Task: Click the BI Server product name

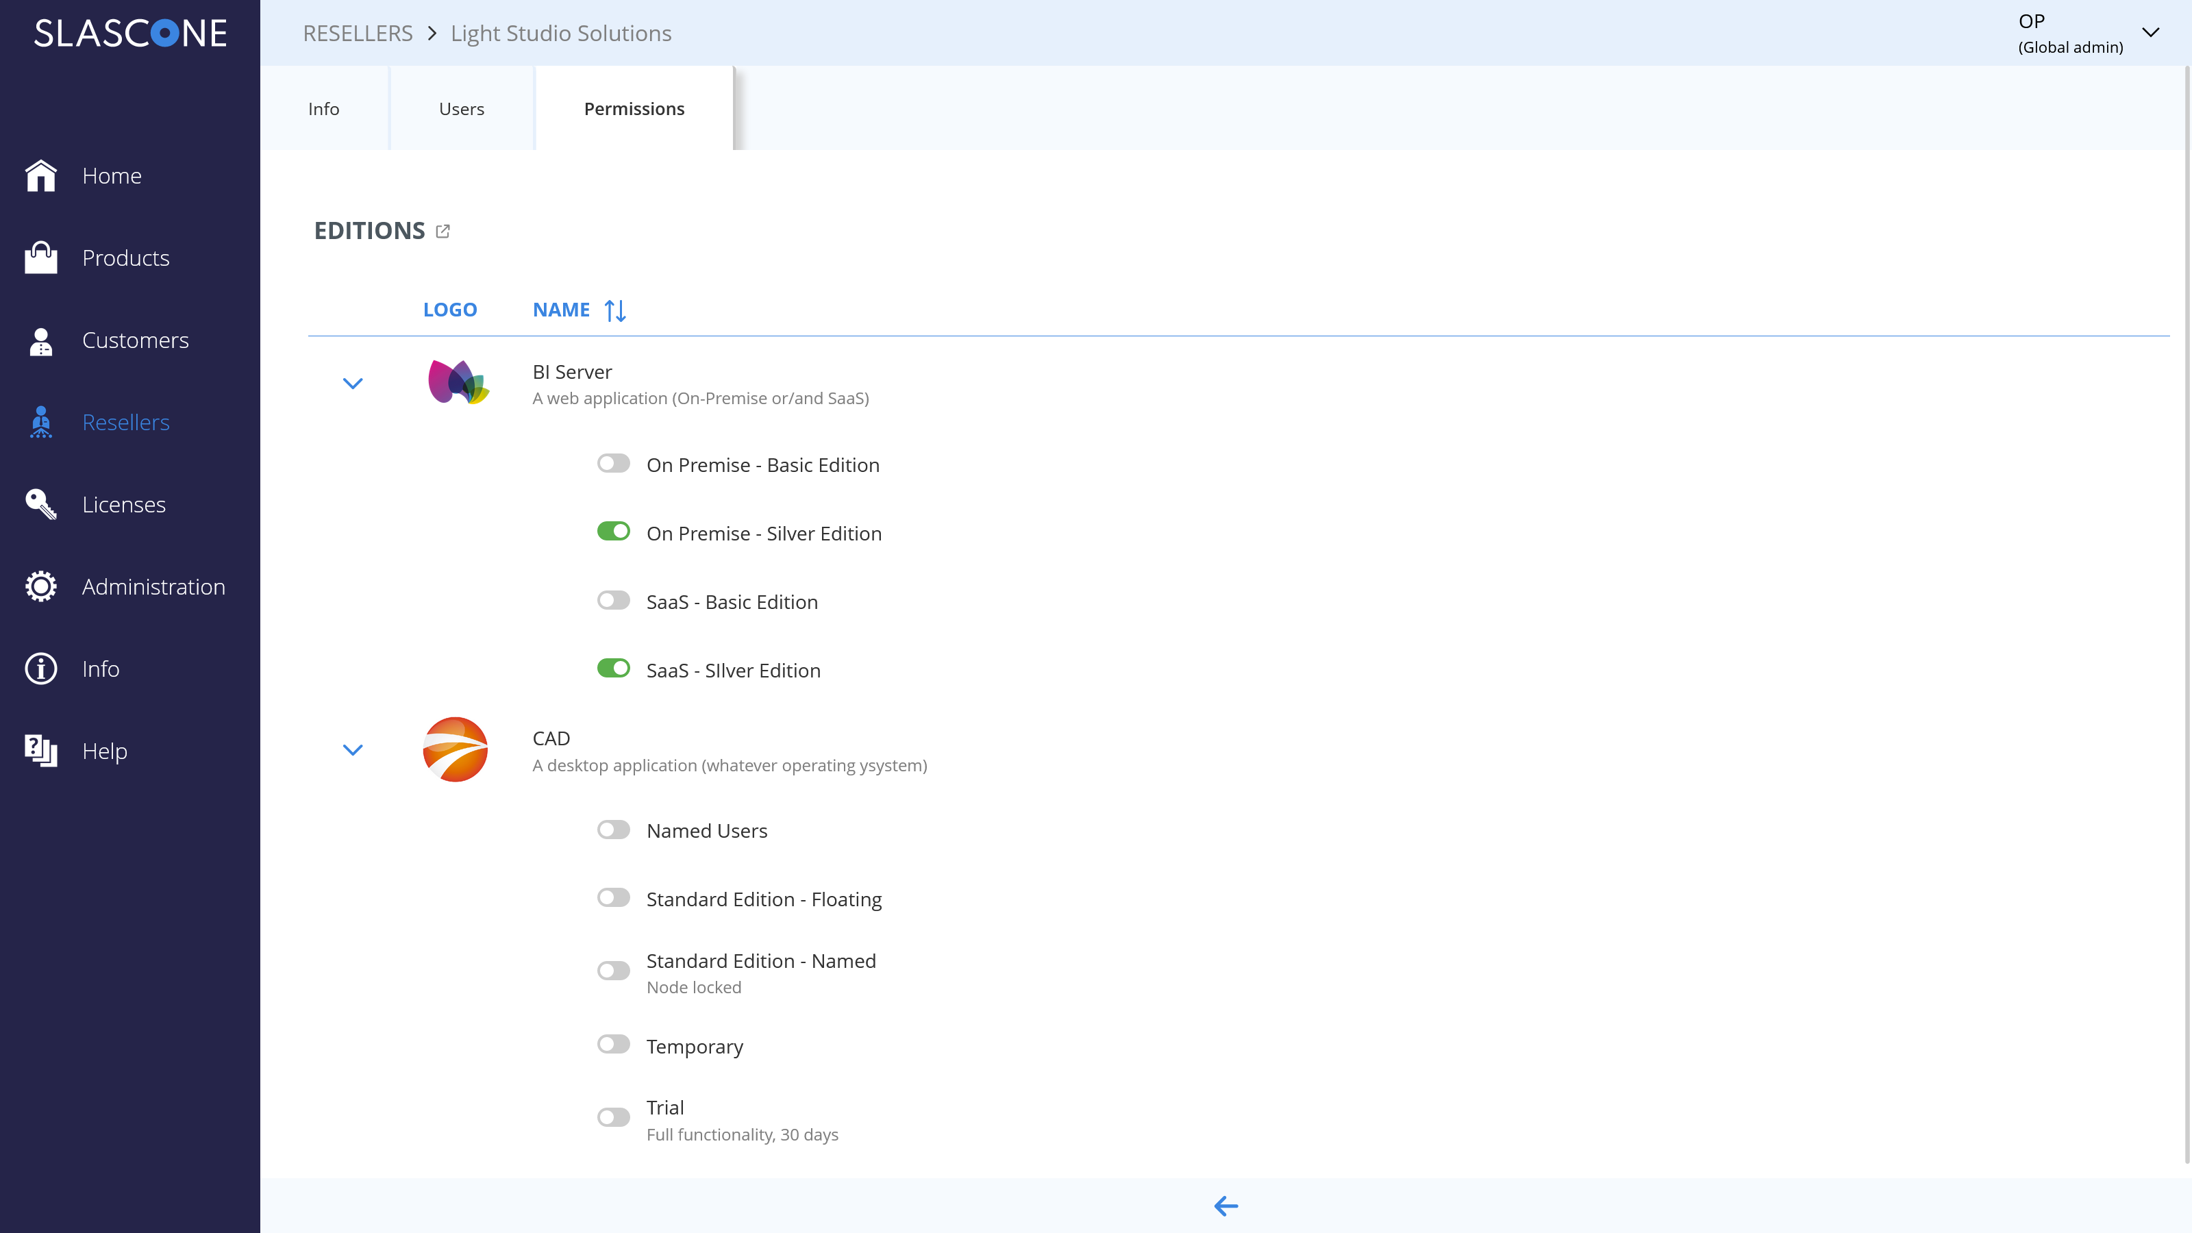Action: coord(572,372)
